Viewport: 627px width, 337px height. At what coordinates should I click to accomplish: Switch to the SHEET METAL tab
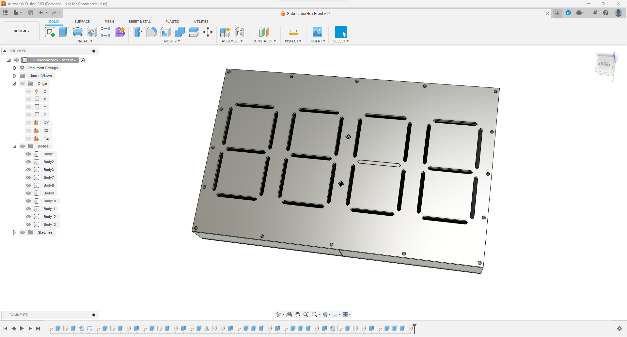point(139,22)
